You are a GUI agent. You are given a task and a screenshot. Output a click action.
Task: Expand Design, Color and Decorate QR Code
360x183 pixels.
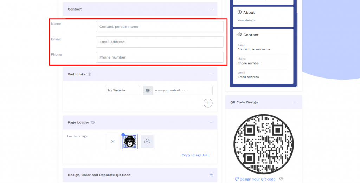[211, 175]
